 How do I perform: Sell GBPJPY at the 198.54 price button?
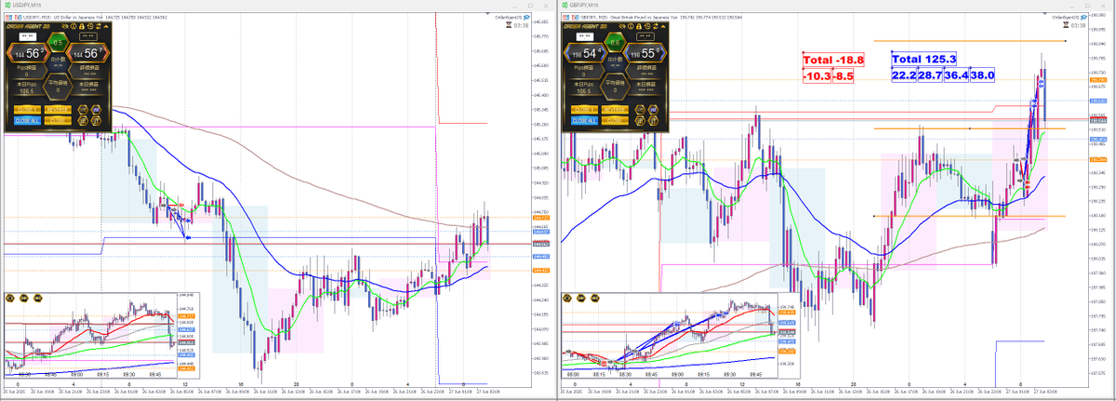pyautogui.click(x=585, y=53)
